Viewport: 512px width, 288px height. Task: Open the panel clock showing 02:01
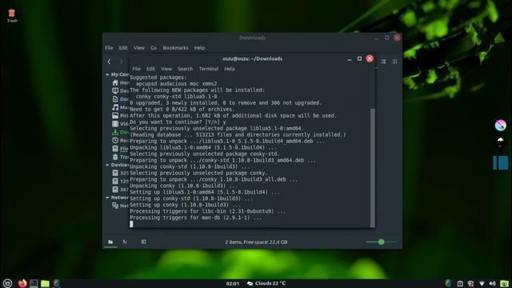coord(233,283)
